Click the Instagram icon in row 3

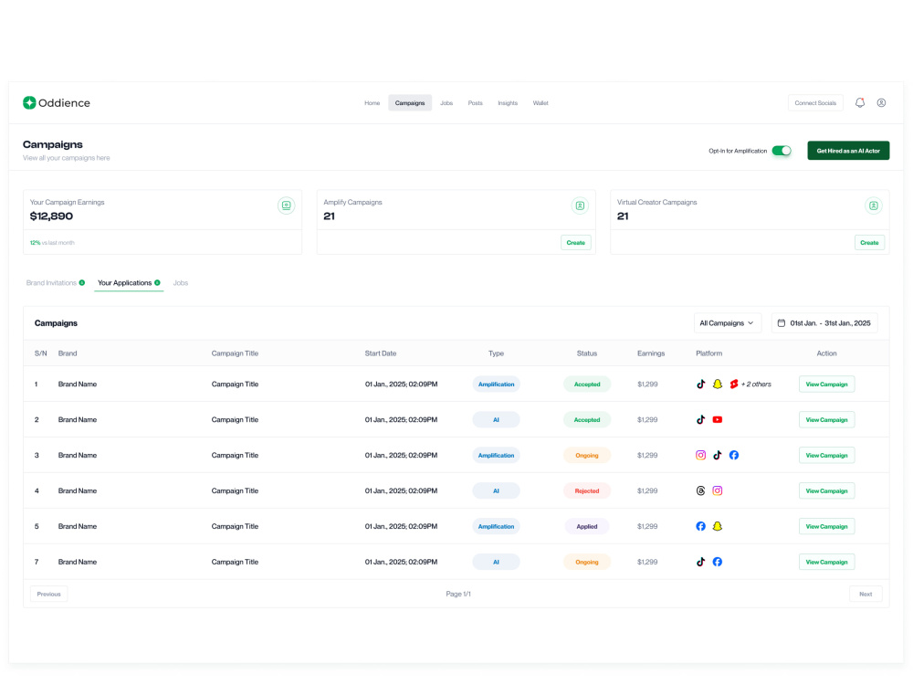(x=700, y=455)
